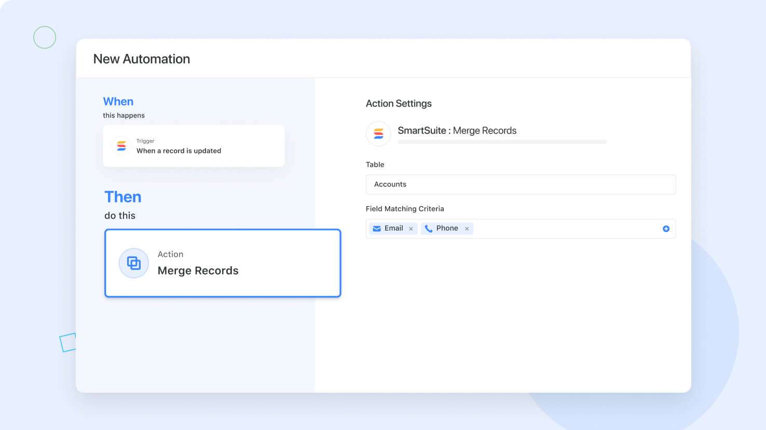This screenshot has height=430, width=766.
Task: Click the 'do this' subtitle
Action: click(x=120, y=216)
